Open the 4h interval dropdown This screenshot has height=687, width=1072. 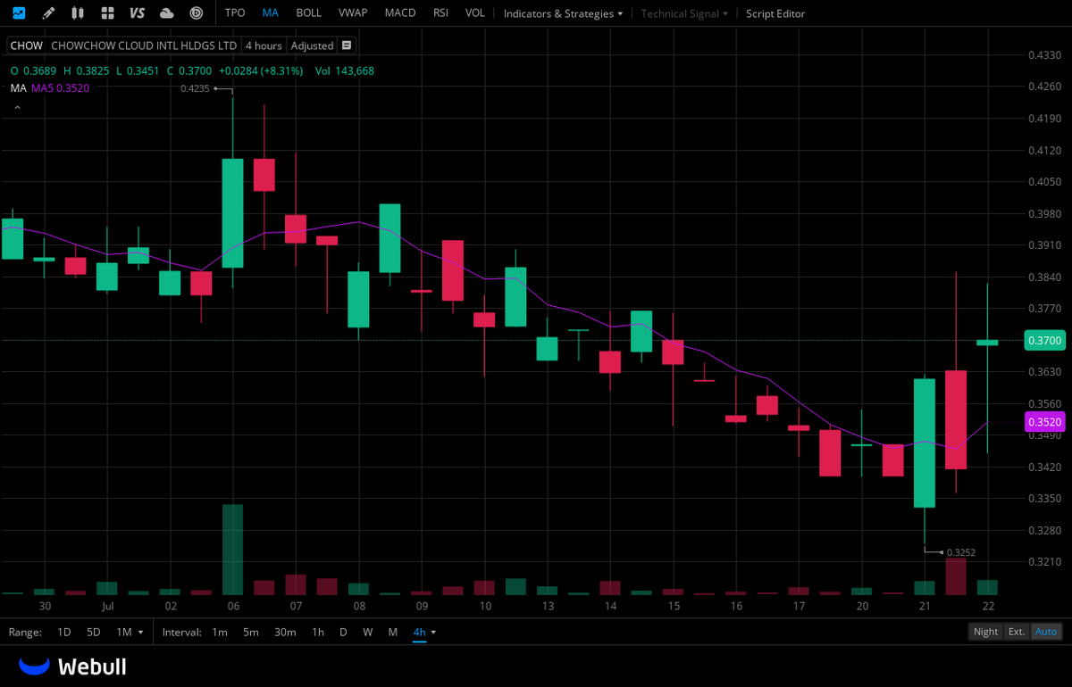click(x=424, y=632)
